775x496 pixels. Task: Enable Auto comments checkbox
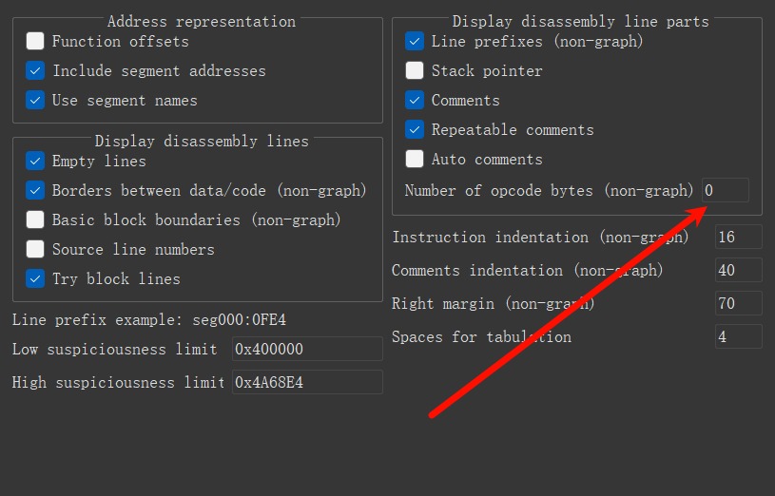415,159
